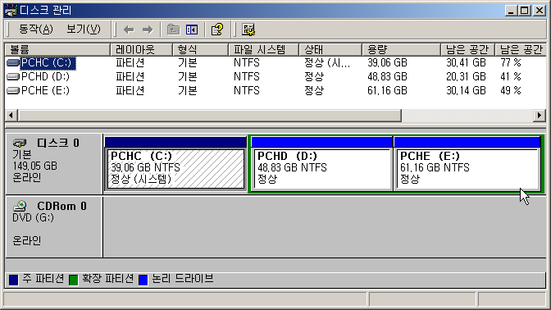Click the 48,83 GB capacity cell
Viewport: 551px width, 310px height.
387,76
